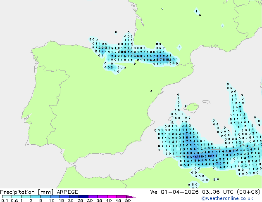This screenshot has width=262, height=202.
Task: Click the '50' legend scale label
Action: click(128, 200)
